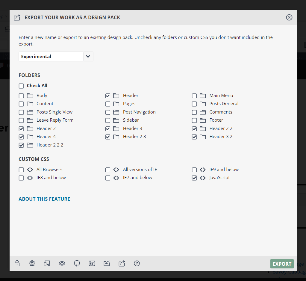This screenshot has height=281, width=306.
Task: Click the Pages folder icon
Action: 116,104
